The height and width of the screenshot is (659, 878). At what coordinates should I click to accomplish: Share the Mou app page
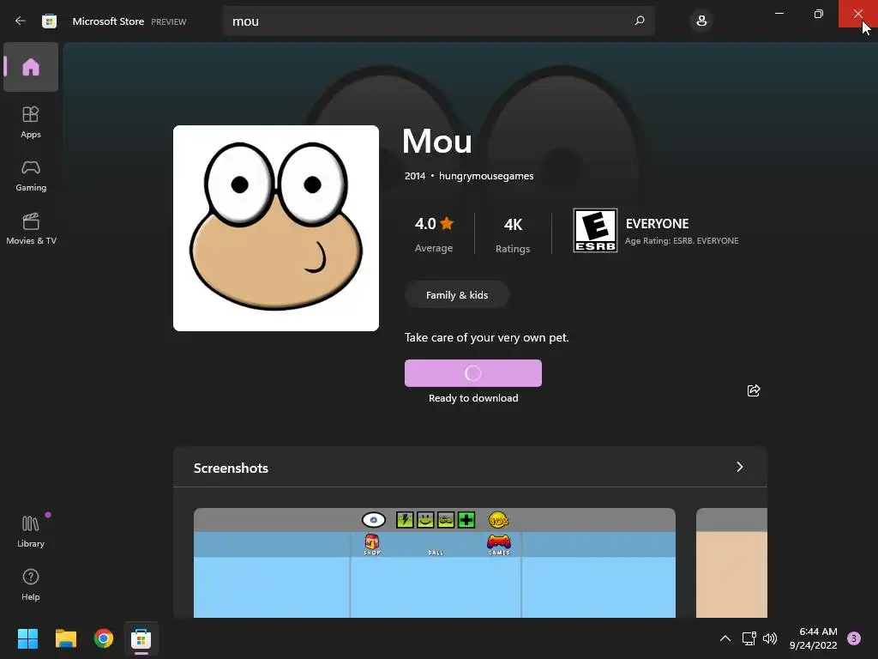(x=754, y=390)
